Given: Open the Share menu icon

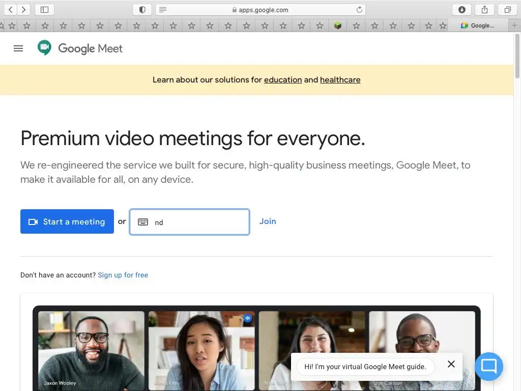Looking at the screenshot, I should tap(485, 10).
